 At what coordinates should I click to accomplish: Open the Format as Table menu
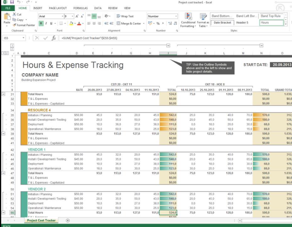(203, 20)
